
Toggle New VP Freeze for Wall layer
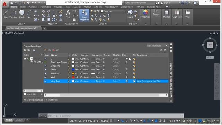click(134, 77)
